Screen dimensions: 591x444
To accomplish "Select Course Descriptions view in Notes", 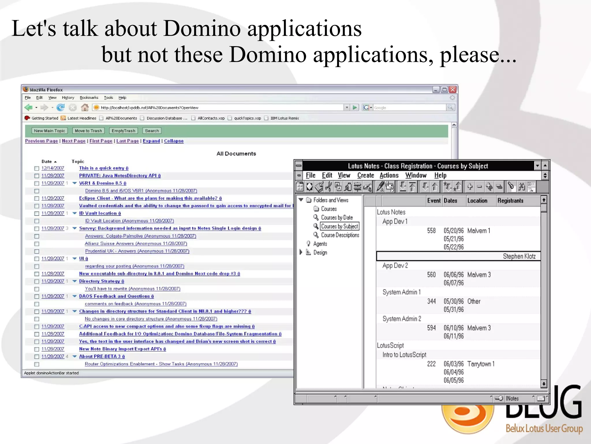I will pyautogui.click(x=340, y=235).
